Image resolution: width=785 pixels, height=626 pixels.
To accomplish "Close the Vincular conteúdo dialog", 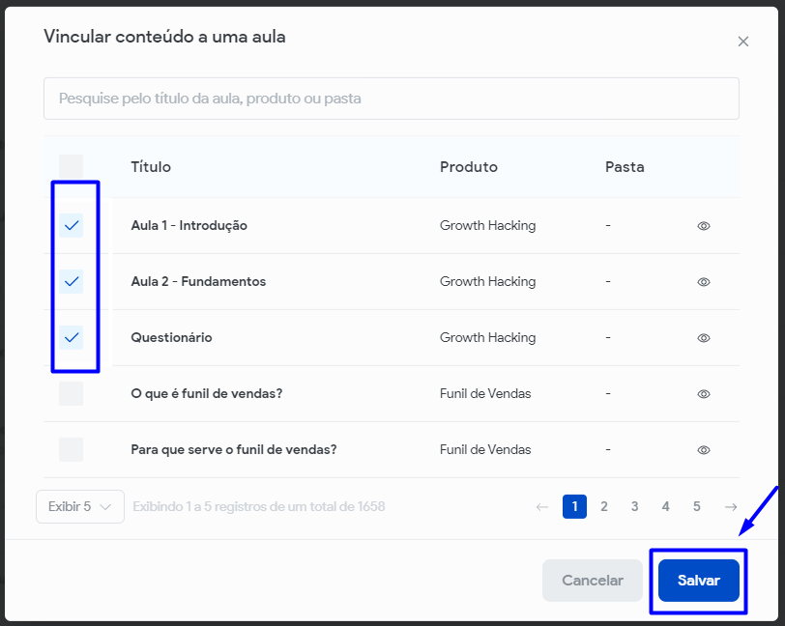I will [742, 42].
